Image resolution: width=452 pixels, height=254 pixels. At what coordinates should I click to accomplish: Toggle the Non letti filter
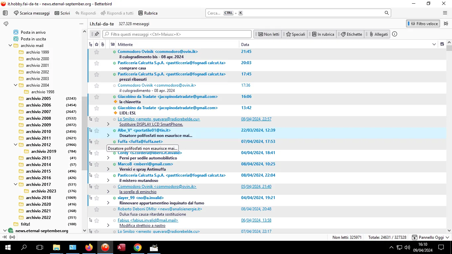tap(269, 34)
